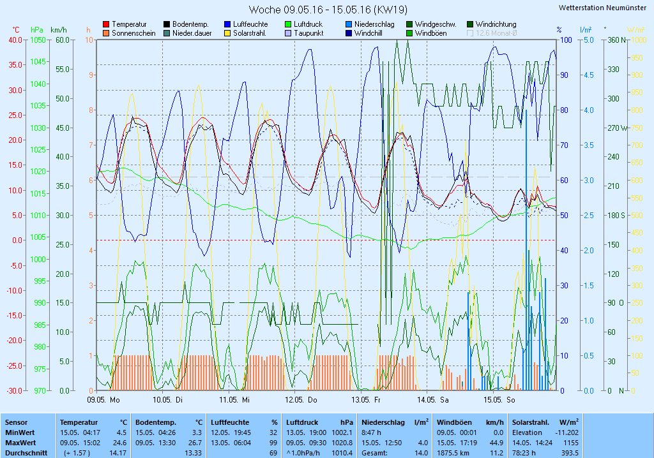Click the red Temperatur legend swatch
654x458 pixels.
106,25
